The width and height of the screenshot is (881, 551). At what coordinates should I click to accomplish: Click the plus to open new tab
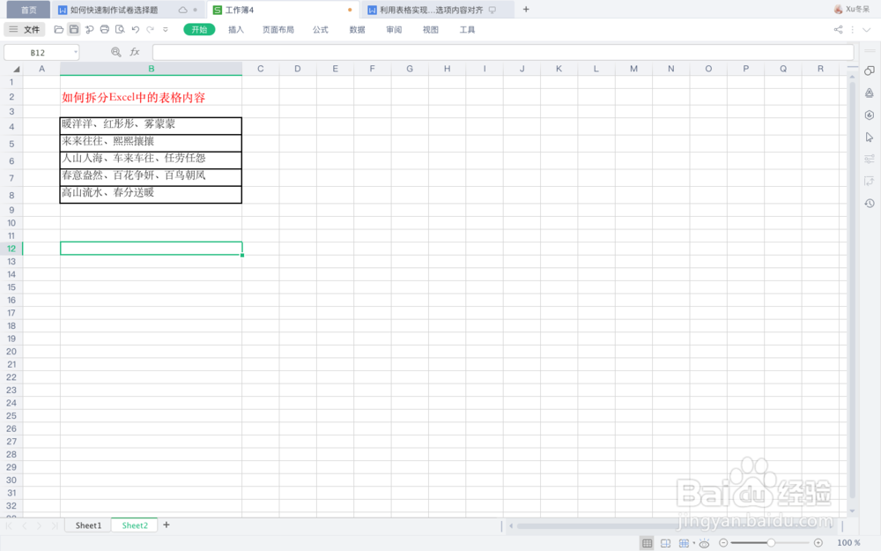pos(526,10)
